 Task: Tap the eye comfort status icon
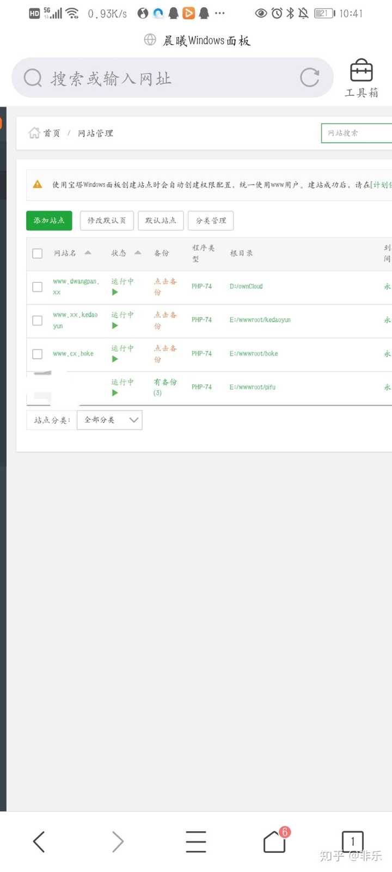tap(261, 13)
